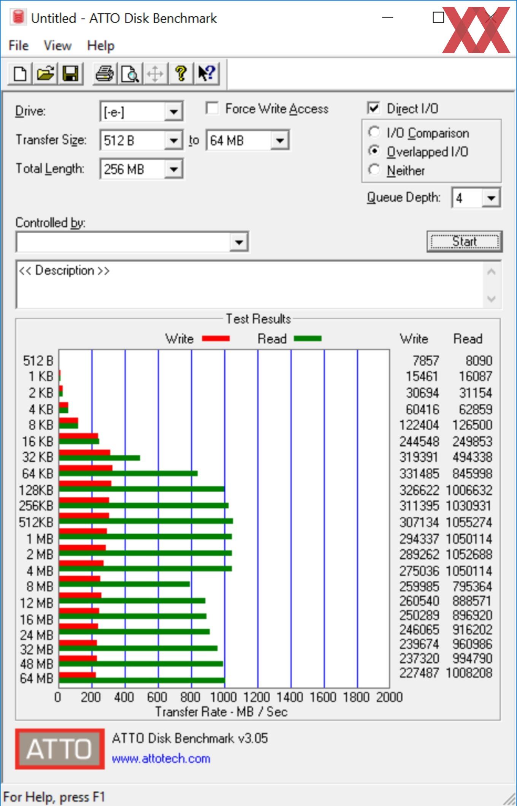517x806 pixels.
Task: Click the 64 KB write value 331485
Action: (x=419, y=473)
